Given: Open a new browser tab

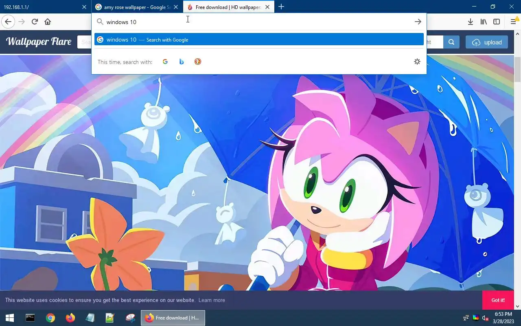Looking at the screenshot, I should pyautogui.click(x=281, y=7).
